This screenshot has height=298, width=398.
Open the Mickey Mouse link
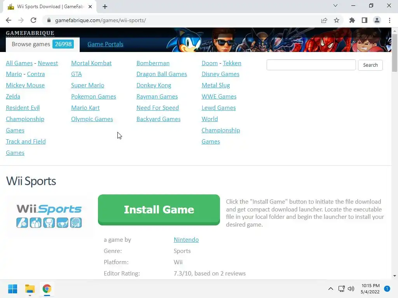(x=25, y=85)
